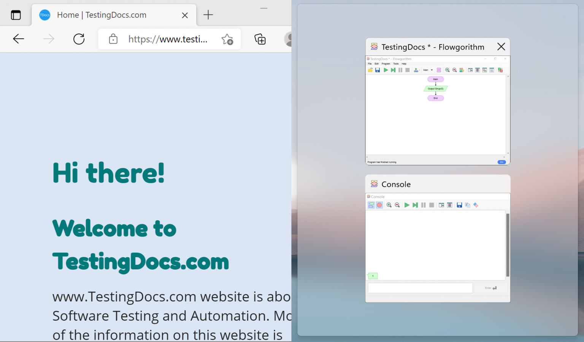Expand the run-speed dropdown arrow
Screen dimensions: 584x342
point(419,70)
